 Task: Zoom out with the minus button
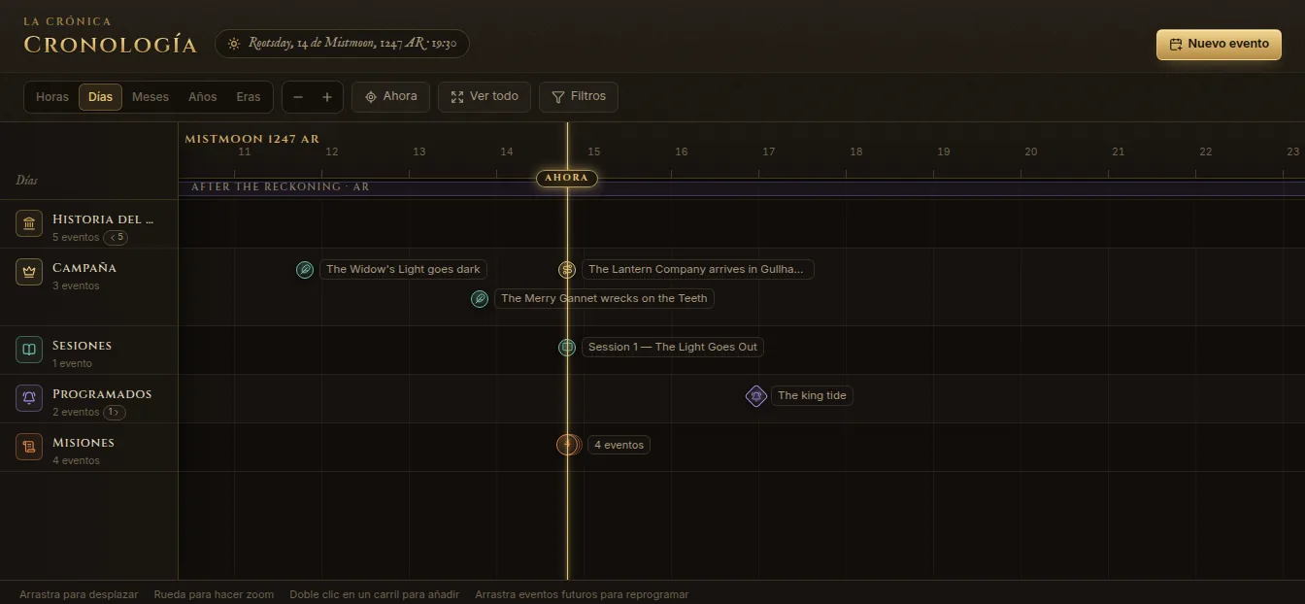[298, 97]
